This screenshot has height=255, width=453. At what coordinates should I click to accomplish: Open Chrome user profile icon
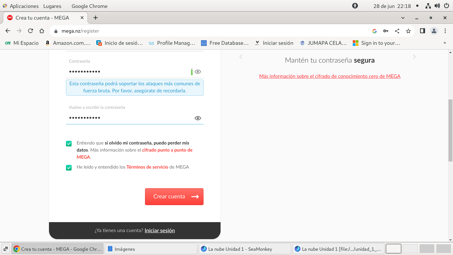tap(434, 31)
